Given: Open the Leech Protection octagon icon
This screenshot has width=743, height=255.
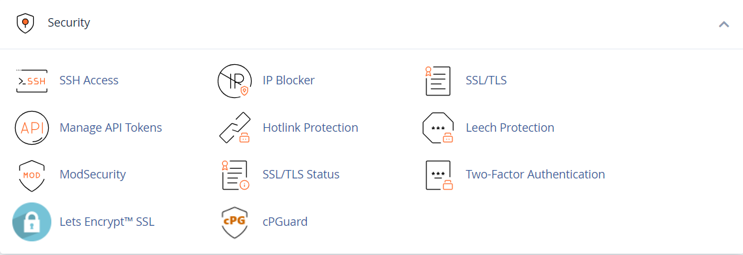Looking at the screenshot, I should 438,128.
